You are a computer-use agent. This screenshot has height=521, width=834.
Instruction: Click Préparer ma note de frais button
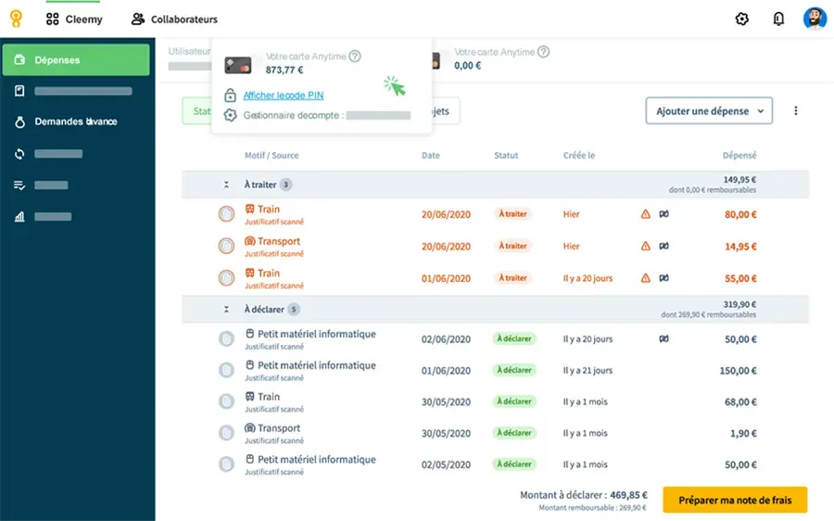[735, 500]
